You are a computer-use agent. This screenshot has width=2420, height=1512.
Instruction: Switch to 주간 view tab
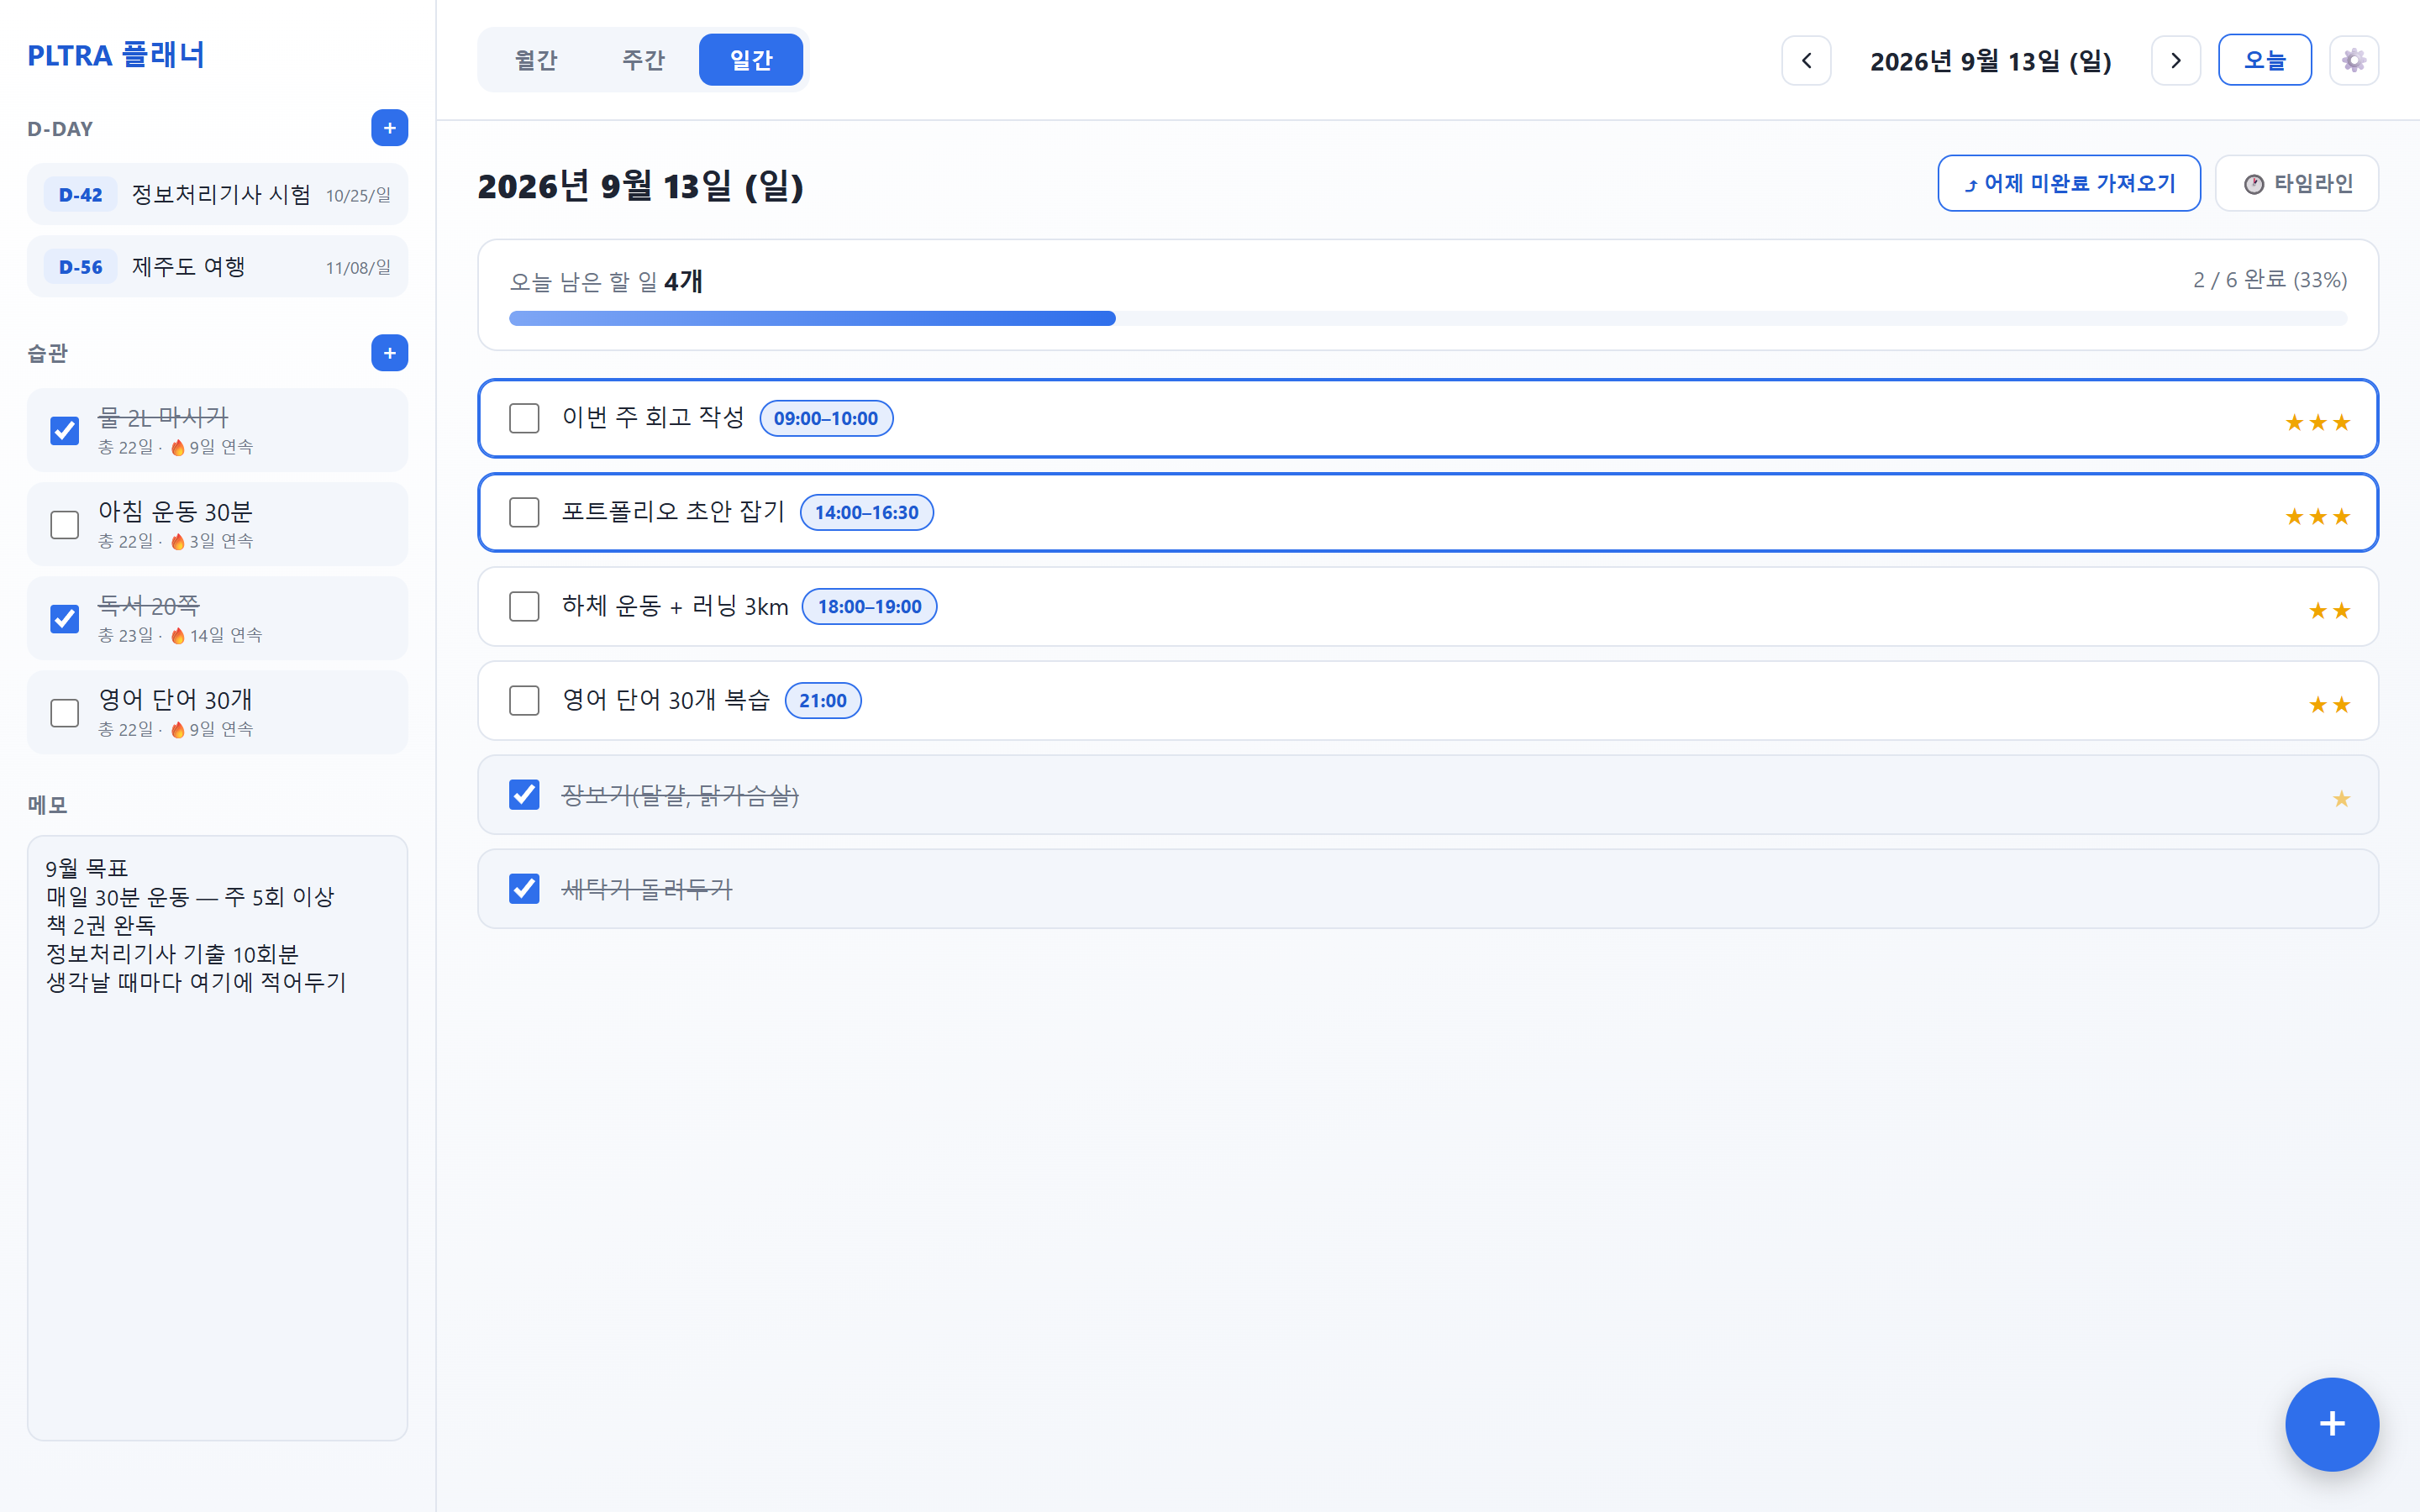coord(643,60)
